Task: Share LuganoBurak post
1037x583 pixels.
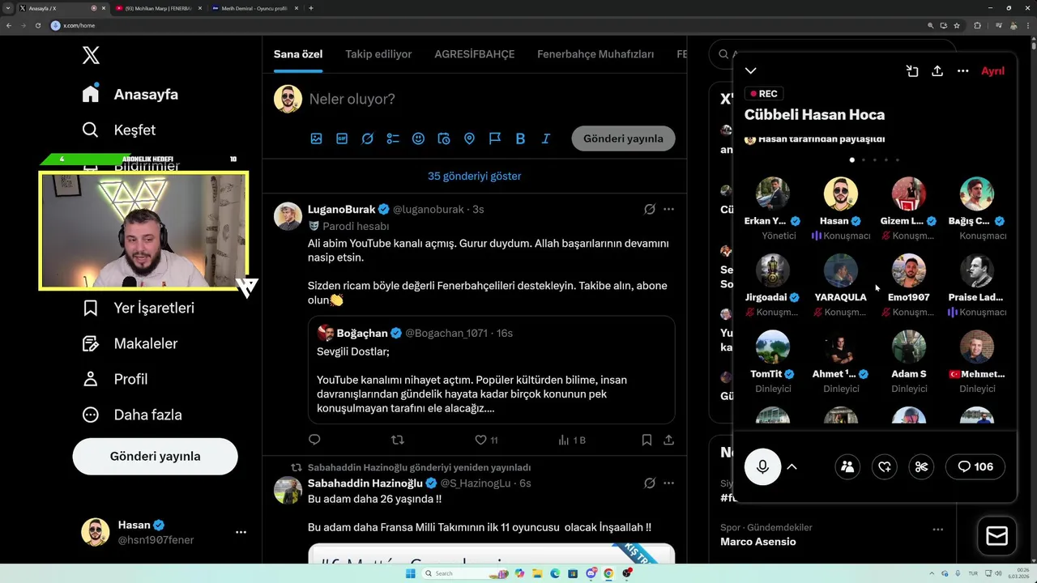Action: tap(668, 440)
